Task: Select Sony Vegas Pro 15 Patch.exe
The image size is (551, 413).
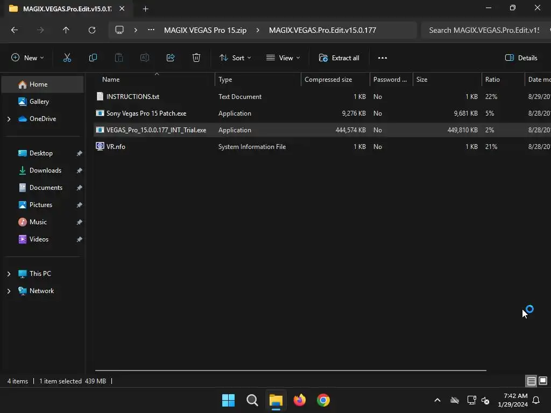Action: tap(322, 113)
